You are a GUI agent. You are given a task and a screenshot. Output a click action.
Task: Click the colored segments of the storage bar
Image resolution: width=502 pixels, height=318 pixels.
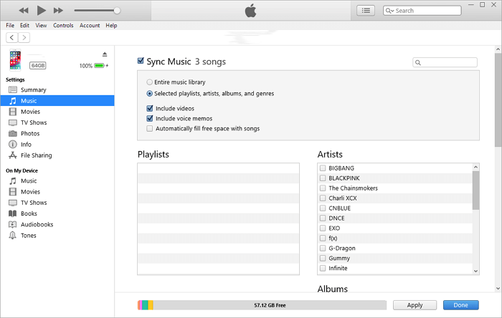pyautogui.click(x=146, y=305)
